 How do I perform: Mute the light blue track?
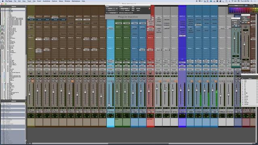[112, 81]
